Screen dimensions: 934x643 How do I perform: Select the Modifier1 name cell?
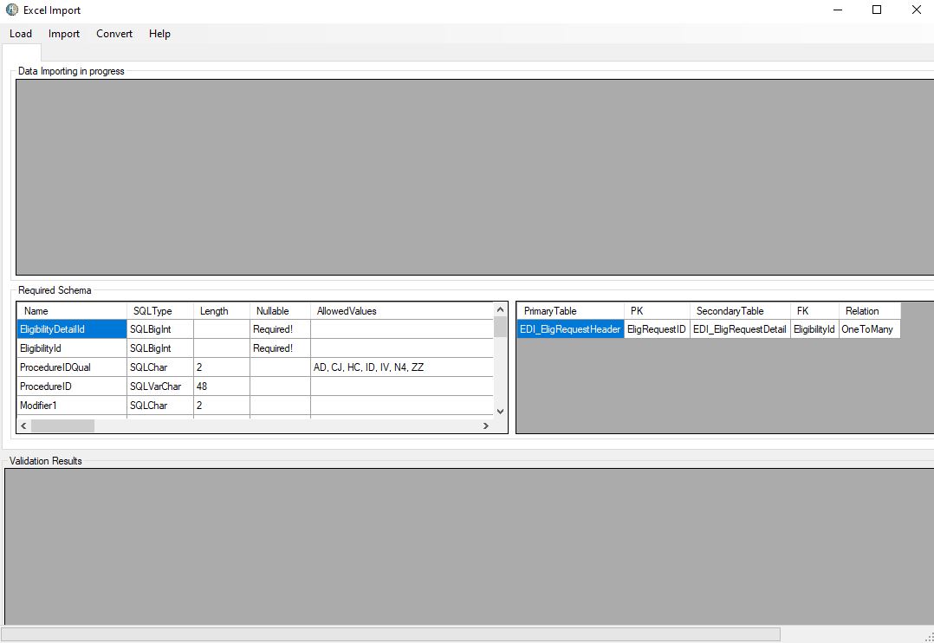pyautogui.click(x=71, y=406)
